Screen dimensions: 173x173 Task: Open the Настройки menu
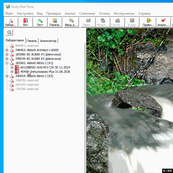click(x=25, y=14)
